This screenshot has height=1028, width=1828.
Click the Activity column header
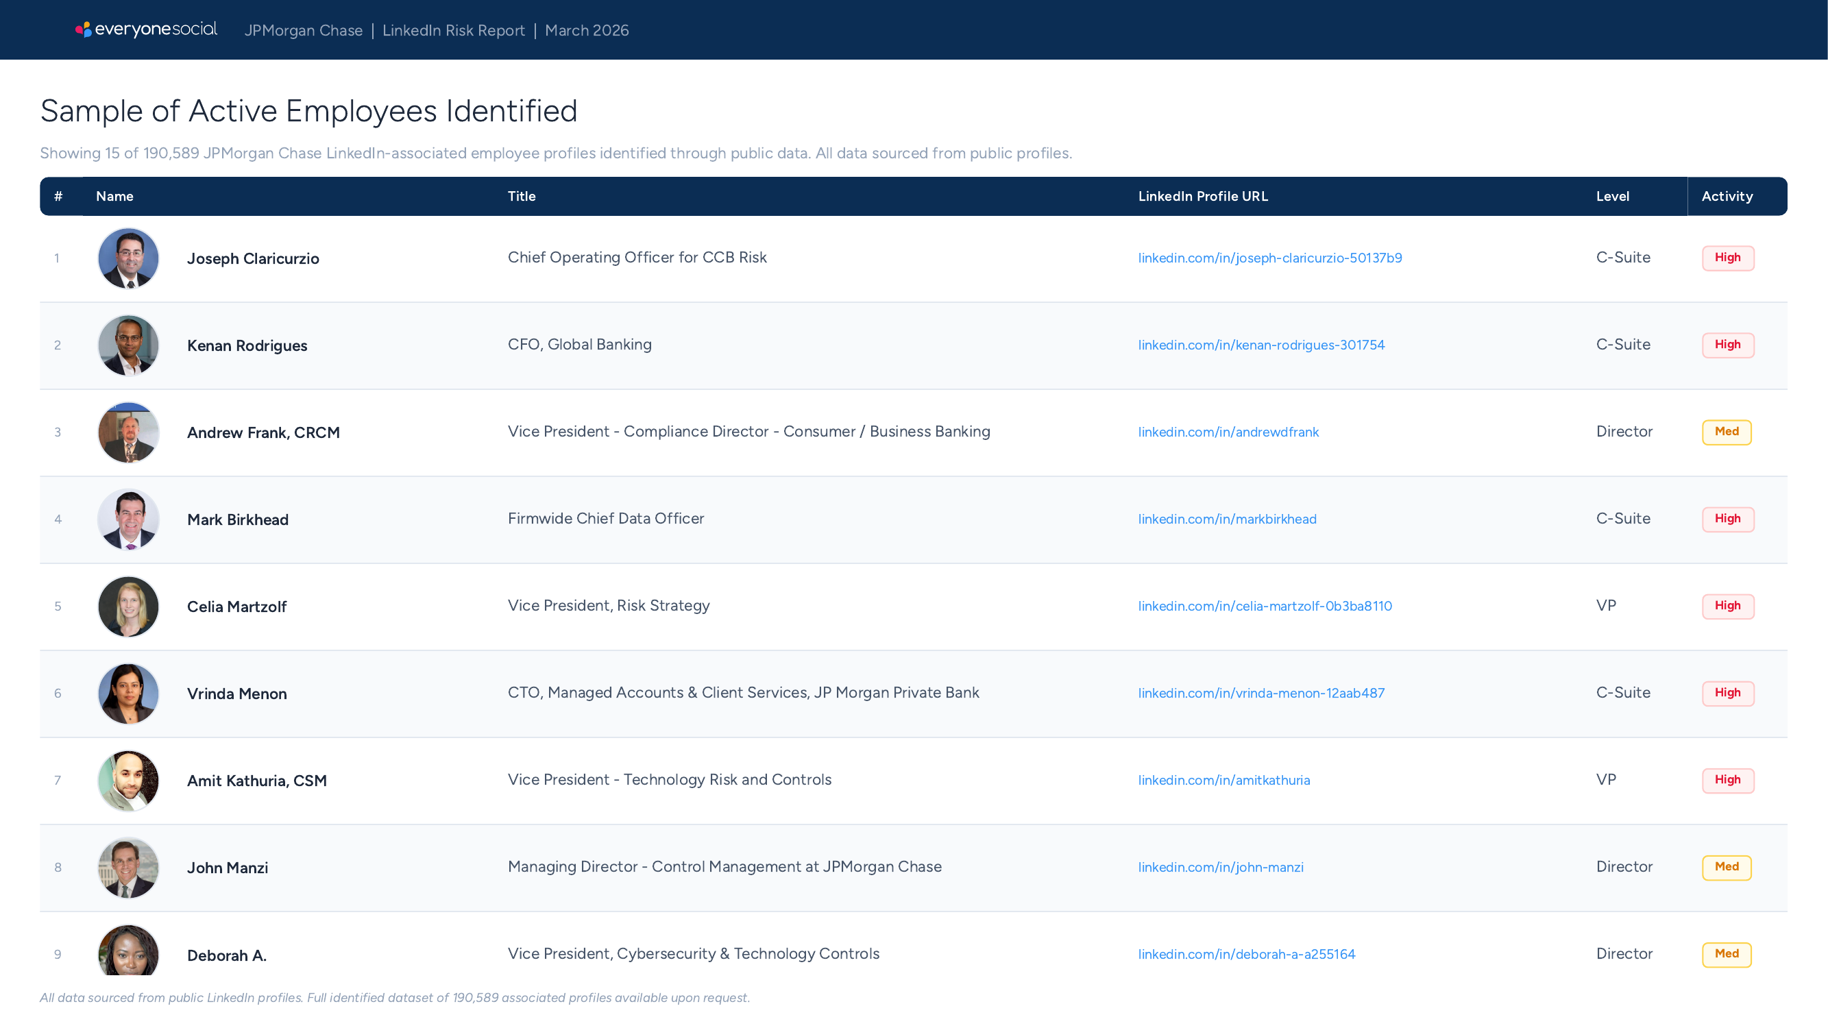(x=1727, y=197)
